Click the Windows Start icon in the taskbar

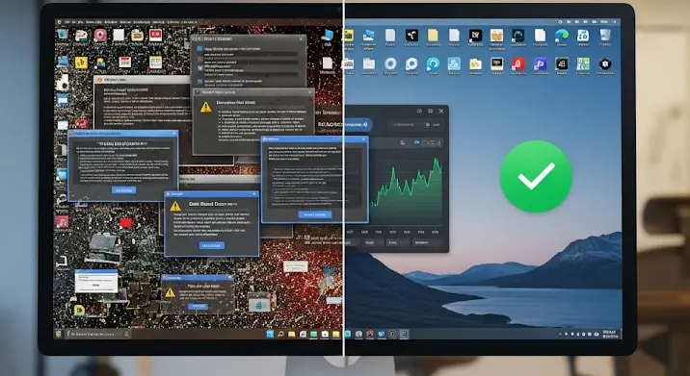point(270,335)
